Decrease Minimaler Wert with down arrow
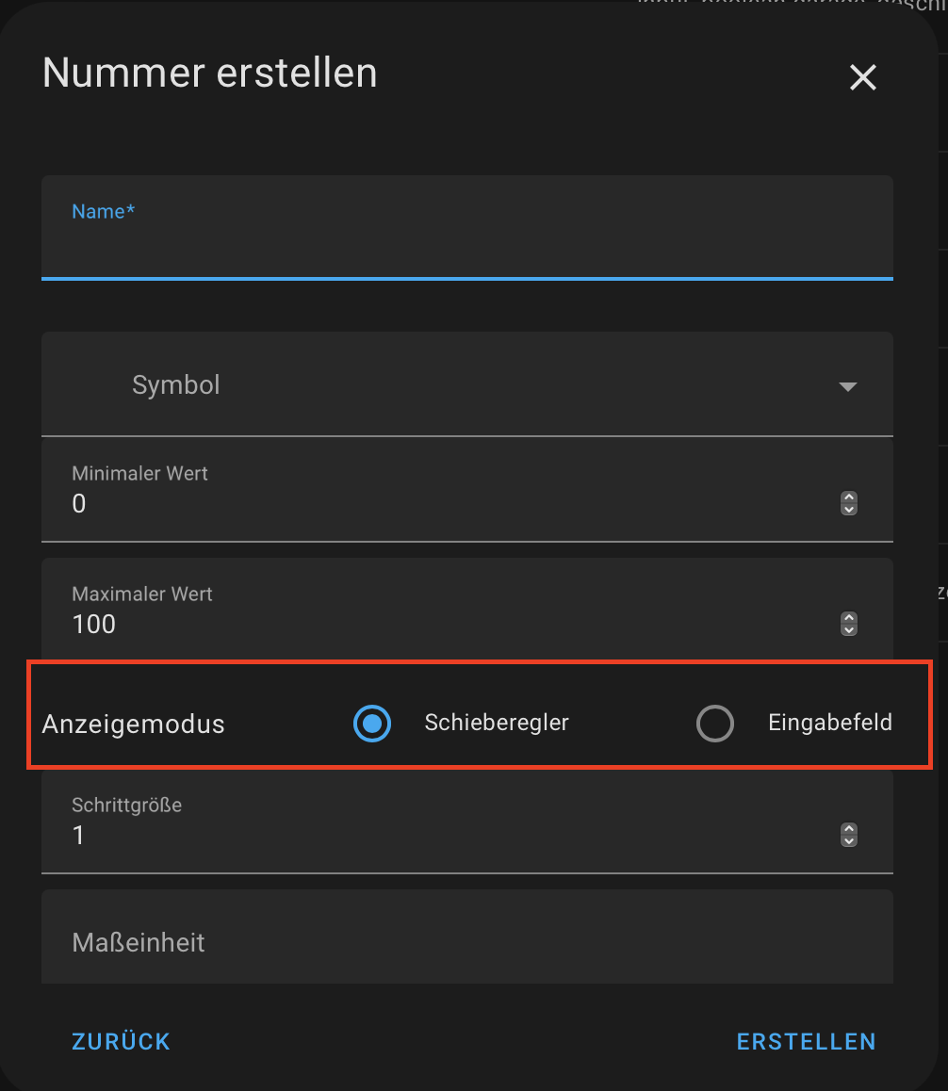This screenshot has width=948, height=1091. (848, 510)
